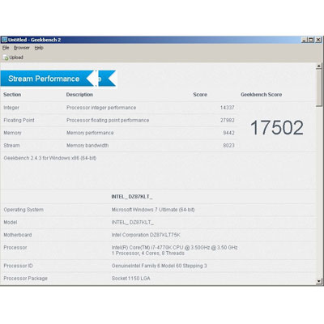
Task: Click the Floating Point section label
Action: tap(19, 120)
